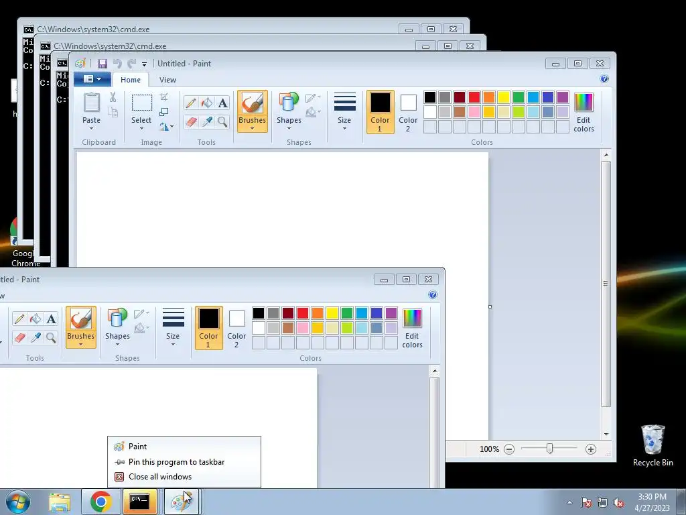Viewport: 686px width, 515px height.
Task: Select Color picker tool in front Paint window
Action: click(36, 338)
